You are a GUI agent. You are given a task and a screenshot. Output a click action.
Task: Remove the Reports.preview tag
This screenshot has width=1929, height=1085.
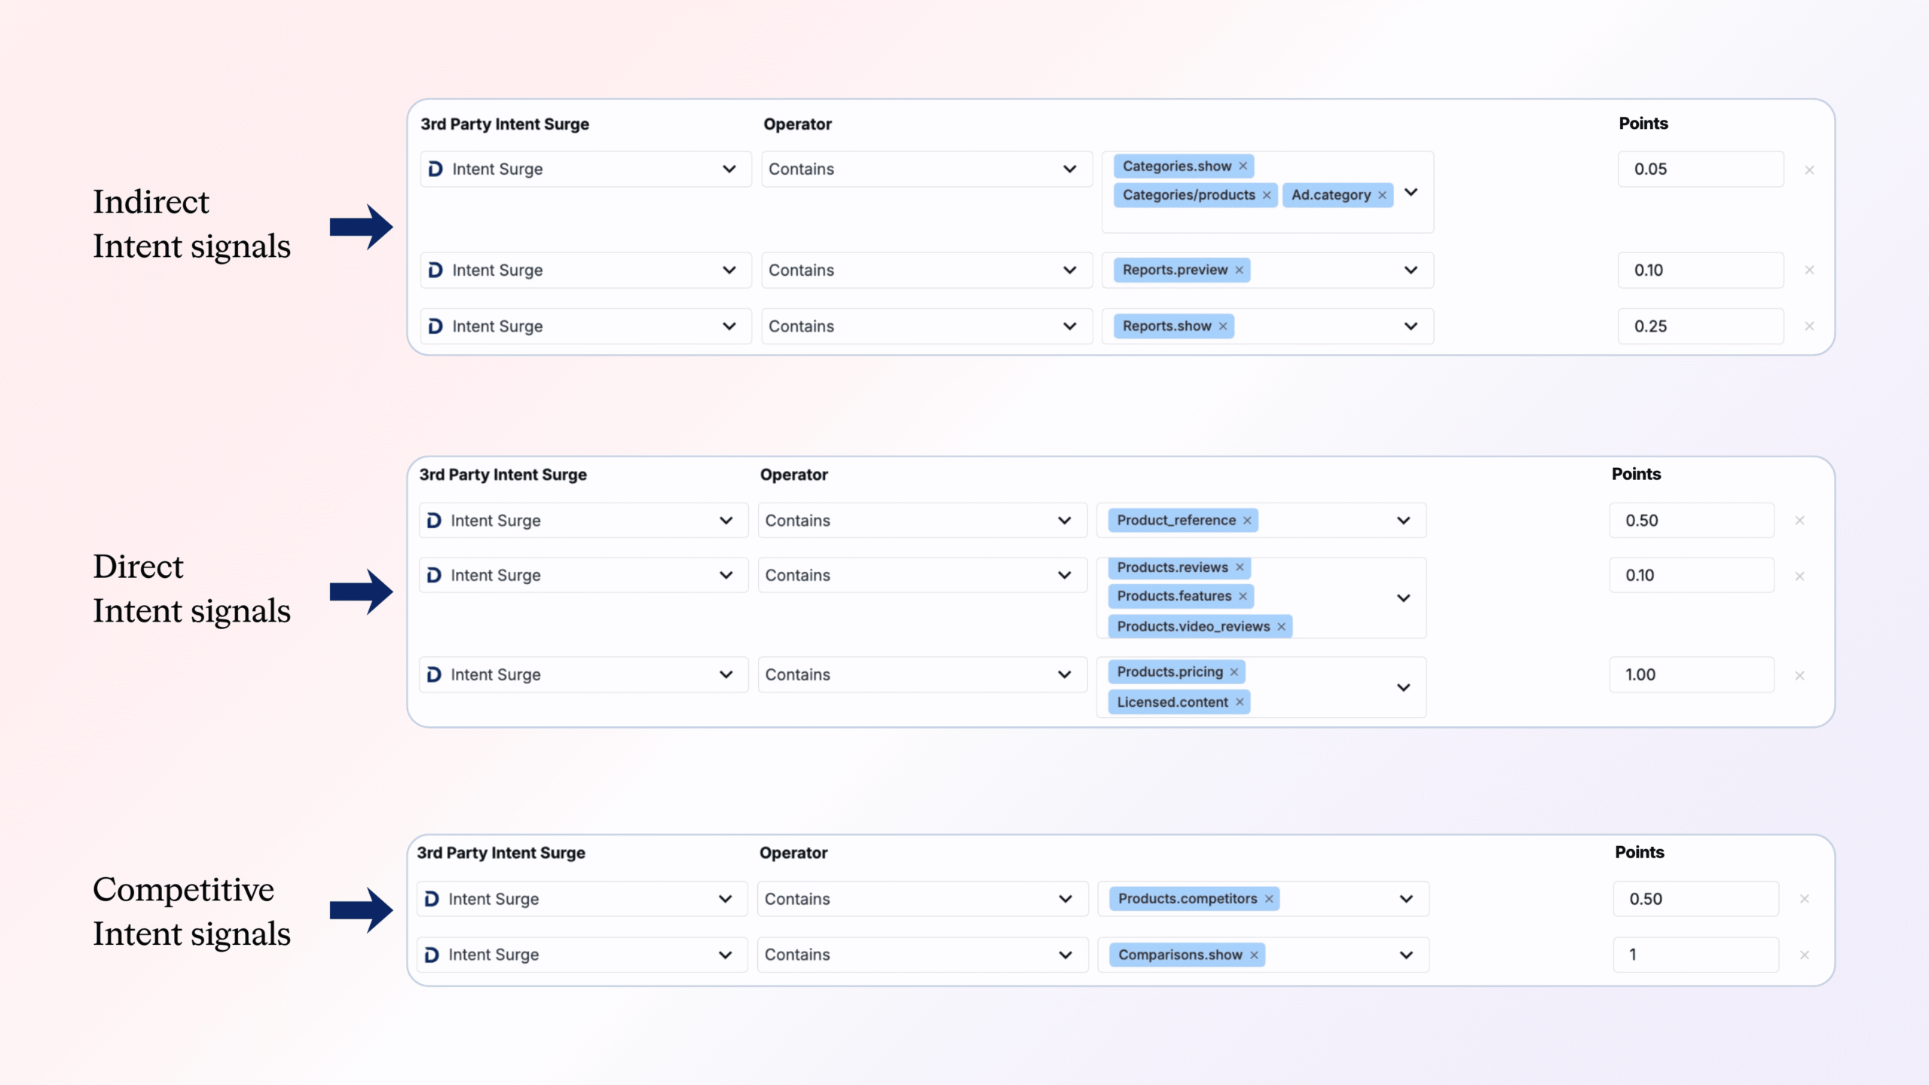[x=1239, y=270]
